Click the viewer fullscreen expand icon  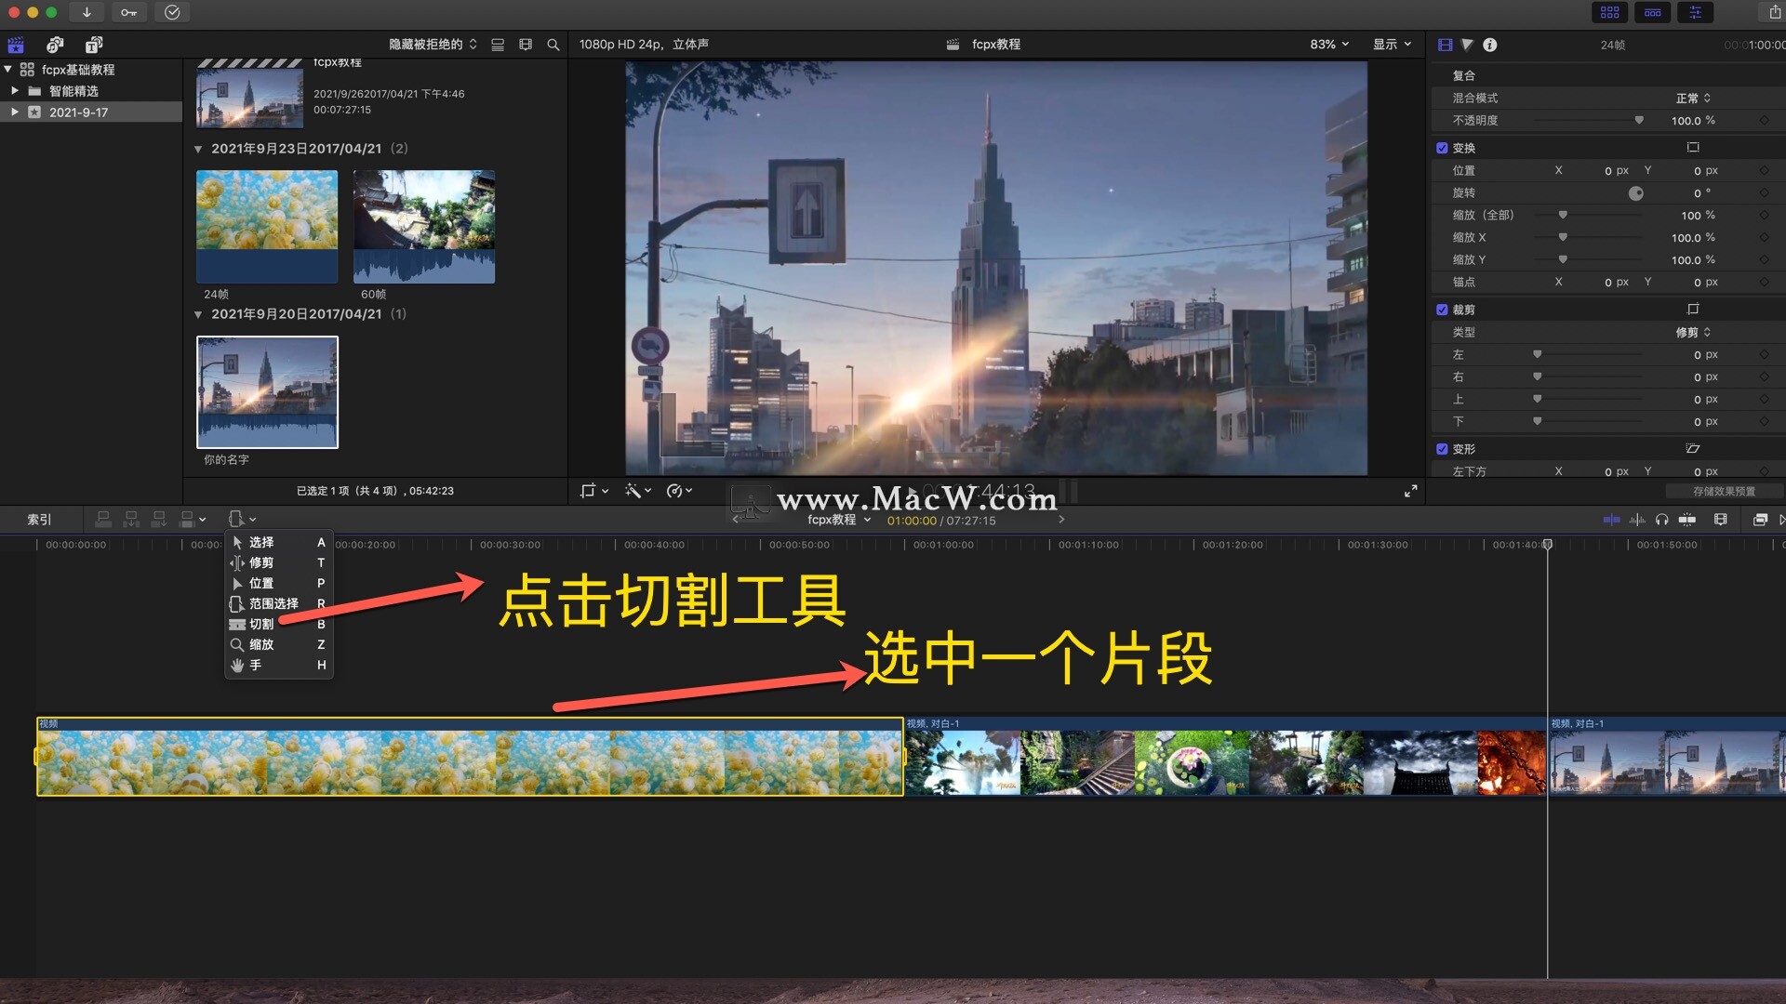click(x=1410, y=491)
